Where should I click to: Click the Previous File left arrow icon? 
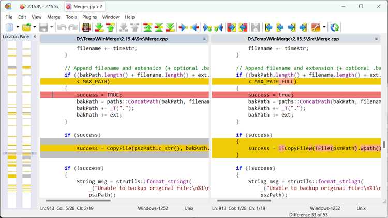(x=280, y=27)
